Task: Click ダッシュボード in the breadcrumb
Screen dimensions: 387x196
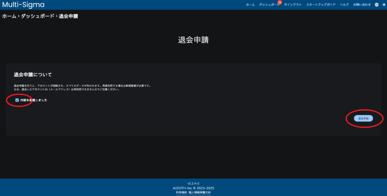Action: click(x=37, y=16)
